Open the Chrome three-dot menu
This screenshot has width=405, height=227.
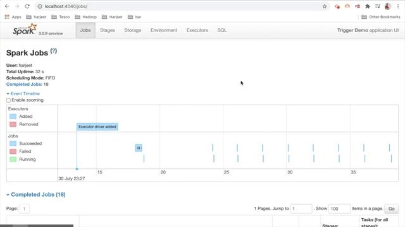[398, 6]
